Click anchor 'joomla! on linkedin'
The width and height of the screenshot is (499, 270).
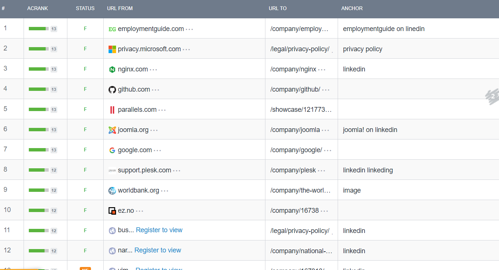click(x=370, y=130)
